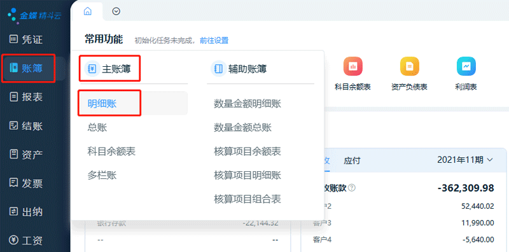Open the 资产负债表 shortcut icon
The height and width of the screenshot is (252, 509).
[409, 66]
